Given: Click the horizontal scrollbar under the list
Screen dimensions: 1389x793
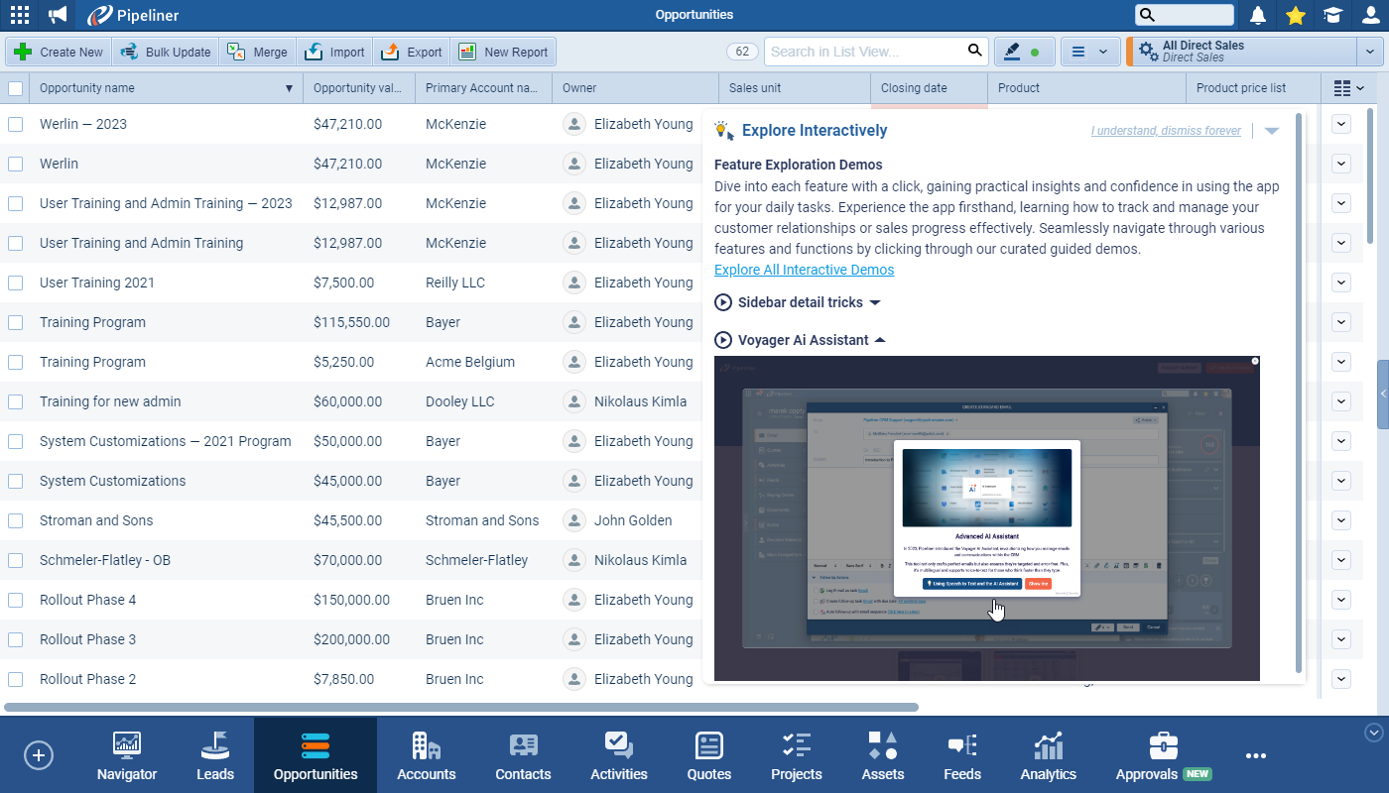Looking at the screenshot, I should pos(461,708).
